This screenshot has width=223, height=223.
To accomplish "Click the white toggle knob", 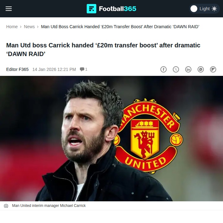I will (x=194, y=9).
